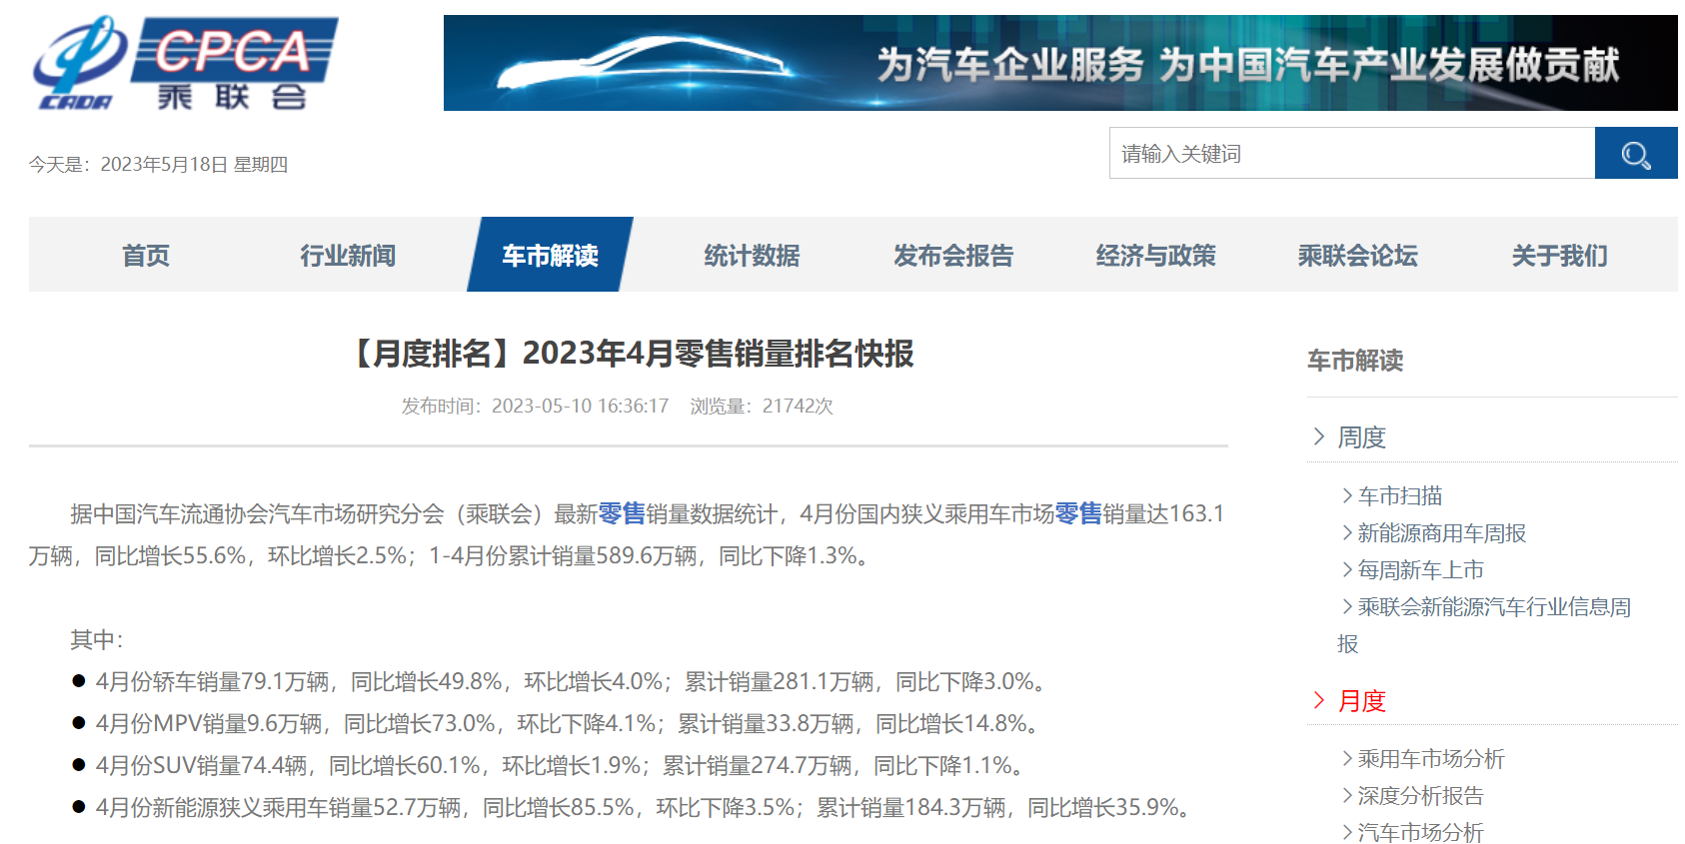Expand the 周度 sidebar category

(x=1361, y=437)
